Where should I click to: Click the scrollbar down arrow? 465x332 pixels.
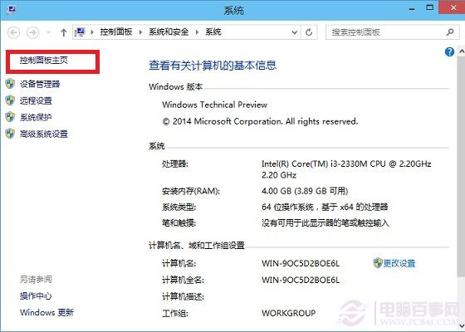click(x=461, y=325)
